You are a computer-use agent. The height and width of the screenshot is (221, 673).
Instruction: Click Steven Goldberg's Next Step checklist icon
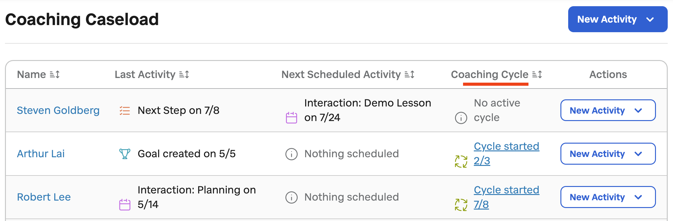125,110
